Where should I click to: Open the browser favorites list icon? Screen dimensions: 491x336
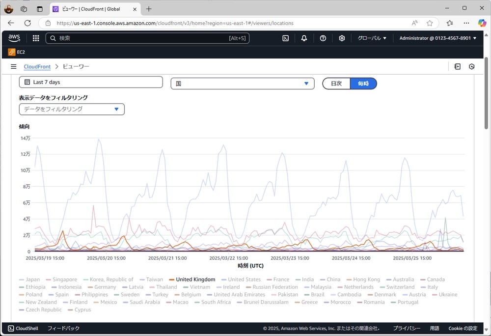pos(450,23)
